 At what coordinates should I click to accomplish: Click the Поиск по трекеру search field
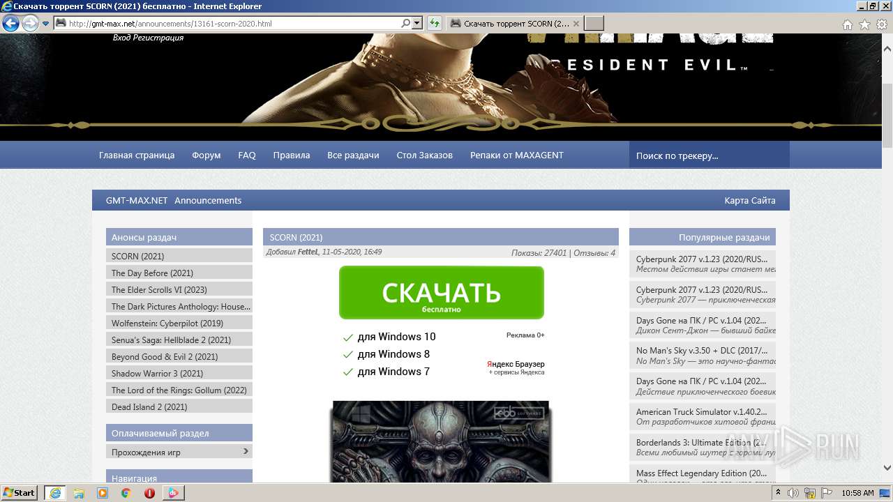(x=709, y=155)
